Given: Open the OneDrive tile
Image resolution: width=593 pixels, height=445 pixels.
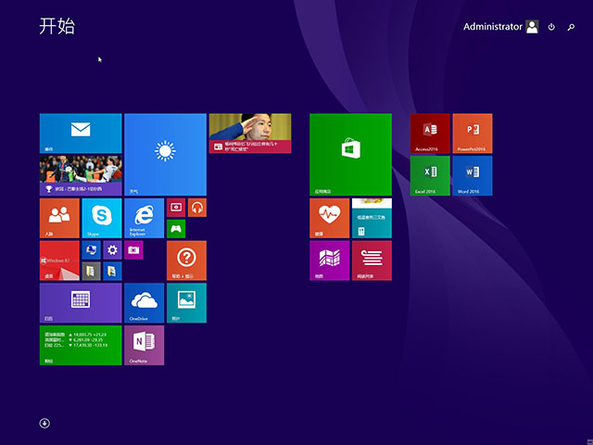Looking at the screenshot, I should [x=144, y=302].
